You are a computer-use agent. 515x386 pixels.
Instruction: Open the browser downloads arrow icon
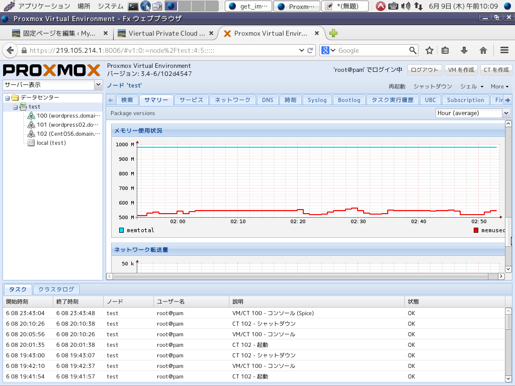point(464,50)
